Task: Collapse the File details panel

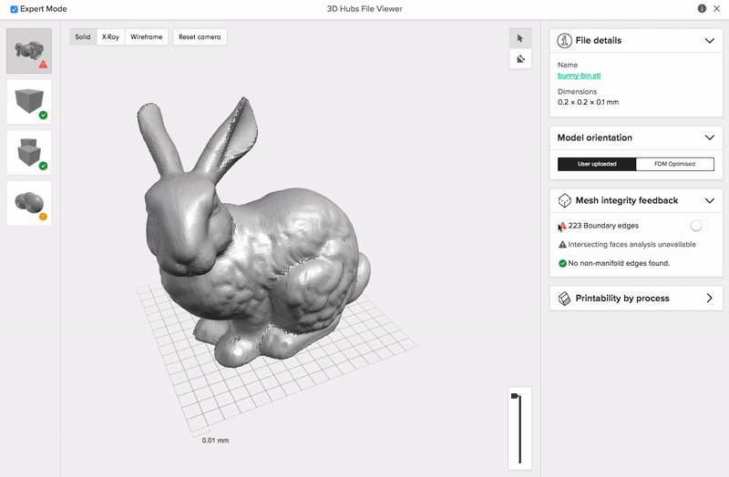Action: tap(709, 41)
